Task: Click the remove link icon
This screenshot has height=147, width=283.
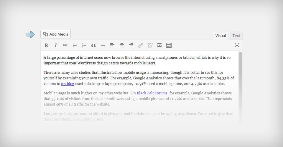Action: pos(150,45)
